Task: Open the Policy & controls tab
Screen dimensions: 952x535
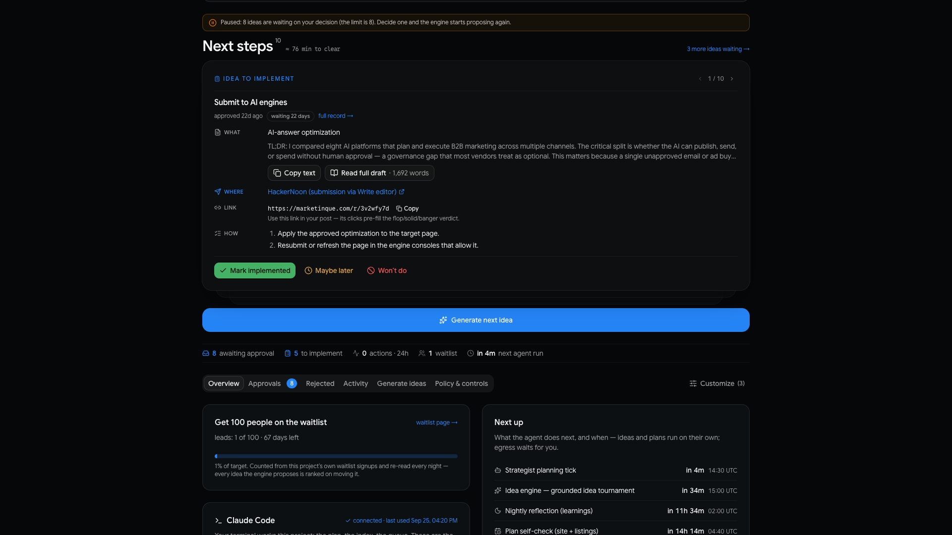Action: coord(461,383)
